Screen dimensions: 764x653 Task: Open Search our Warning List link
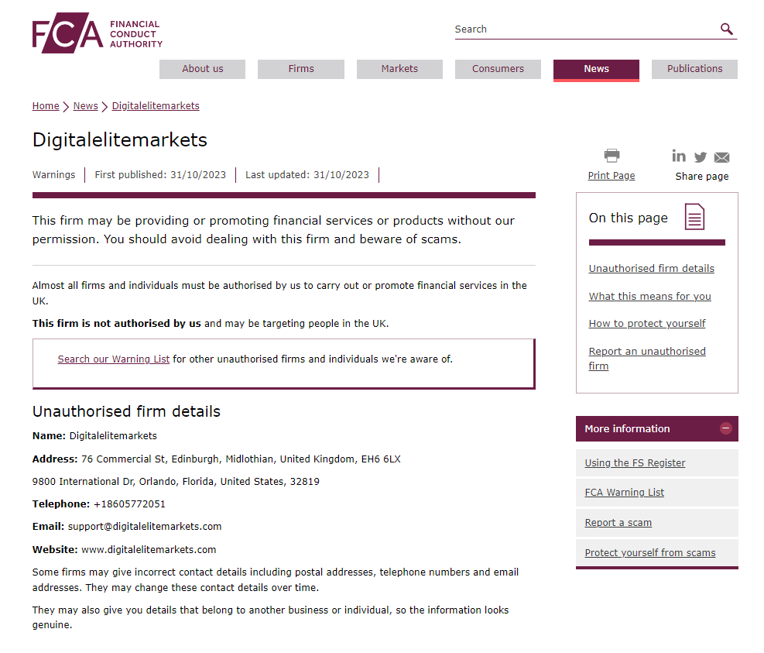click(113, 359)
